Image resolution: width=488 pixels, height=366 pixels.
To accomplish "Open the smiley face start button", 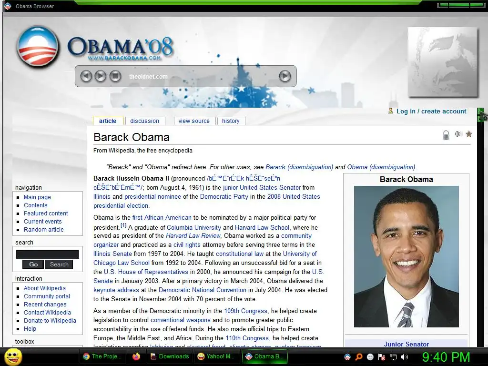I will coord(13,357).
